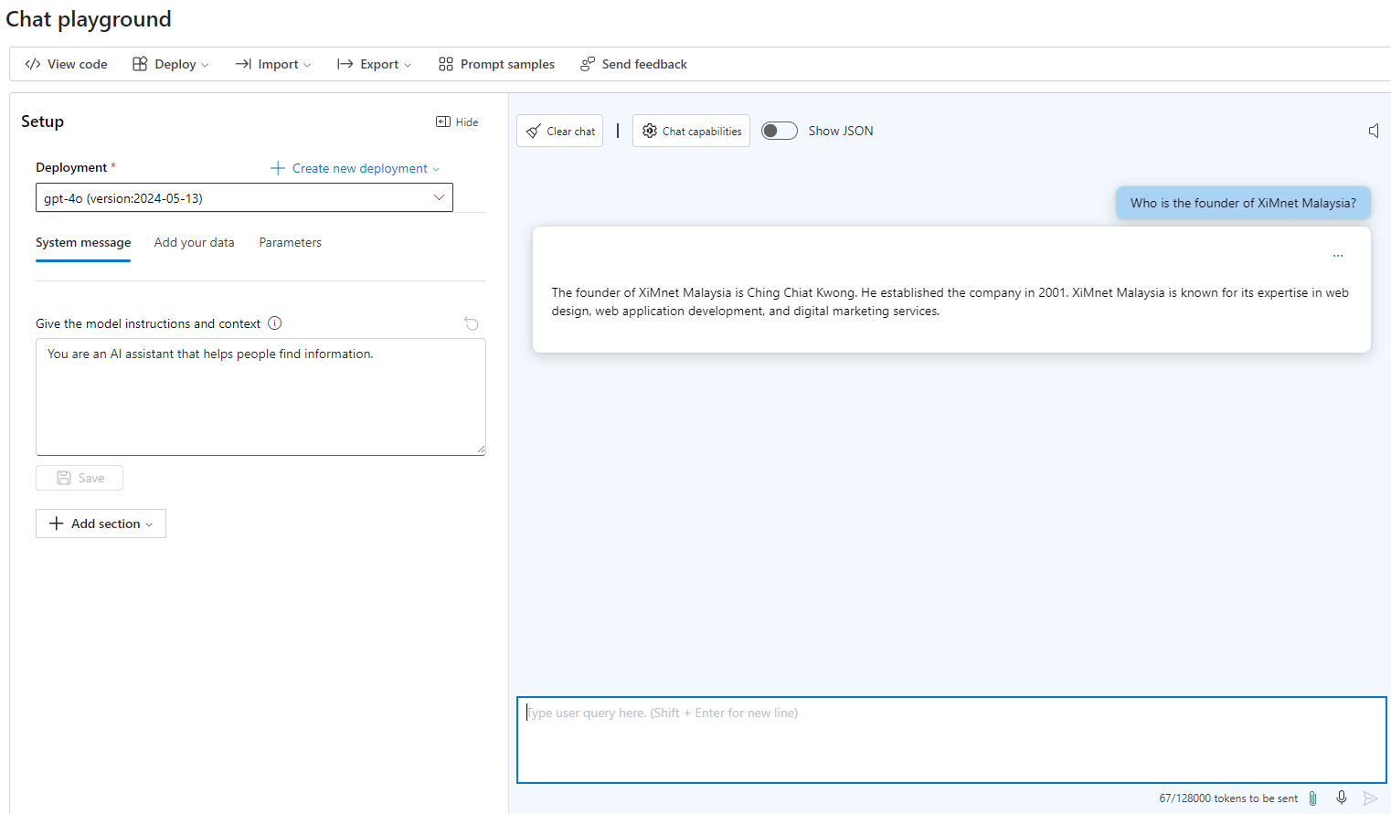Open the Add section dropdown
Viewport: 1391px width, 814px height.
[x=101, y=523]
